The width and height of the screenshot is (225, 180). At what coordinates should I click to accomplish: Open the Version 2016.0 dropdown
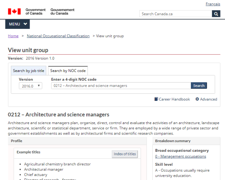tap(31, 86)
